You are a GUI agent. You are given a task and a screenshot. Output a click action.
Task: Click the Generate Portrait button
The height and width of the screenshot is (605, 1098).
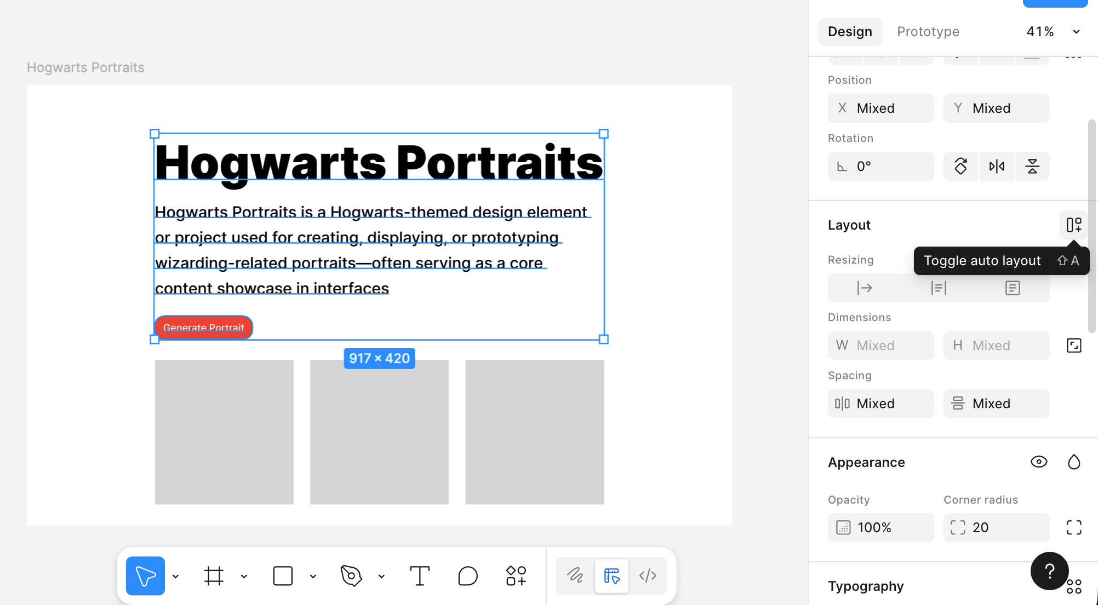coord(203,327)
